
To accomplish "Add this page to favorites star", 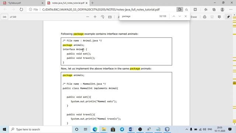I will pos(187,10).
